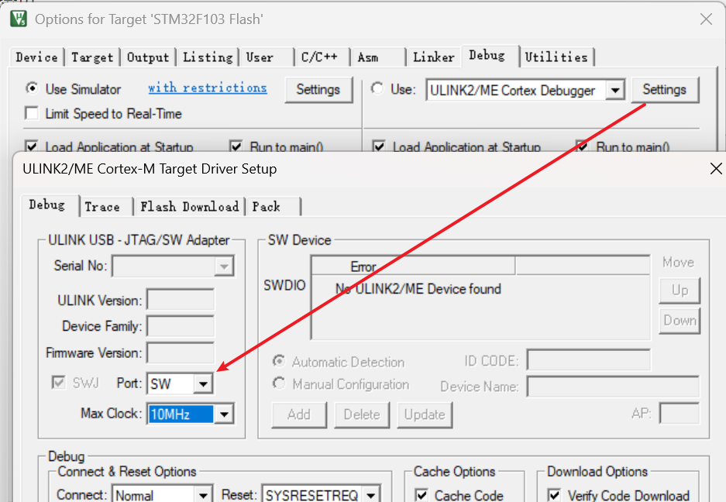Viewport: 726px width, 502px height.
Task: Open the Utilities tab
Action: coord(556,57)
